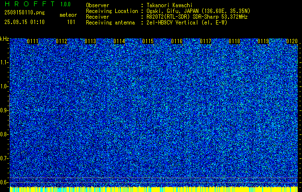Click the 0116 time marker
Viewport: 302px width, 192px height.
coord(177,41)
